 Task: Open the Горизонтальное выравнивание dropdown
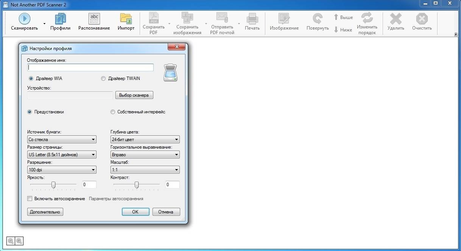coord(145,155)
